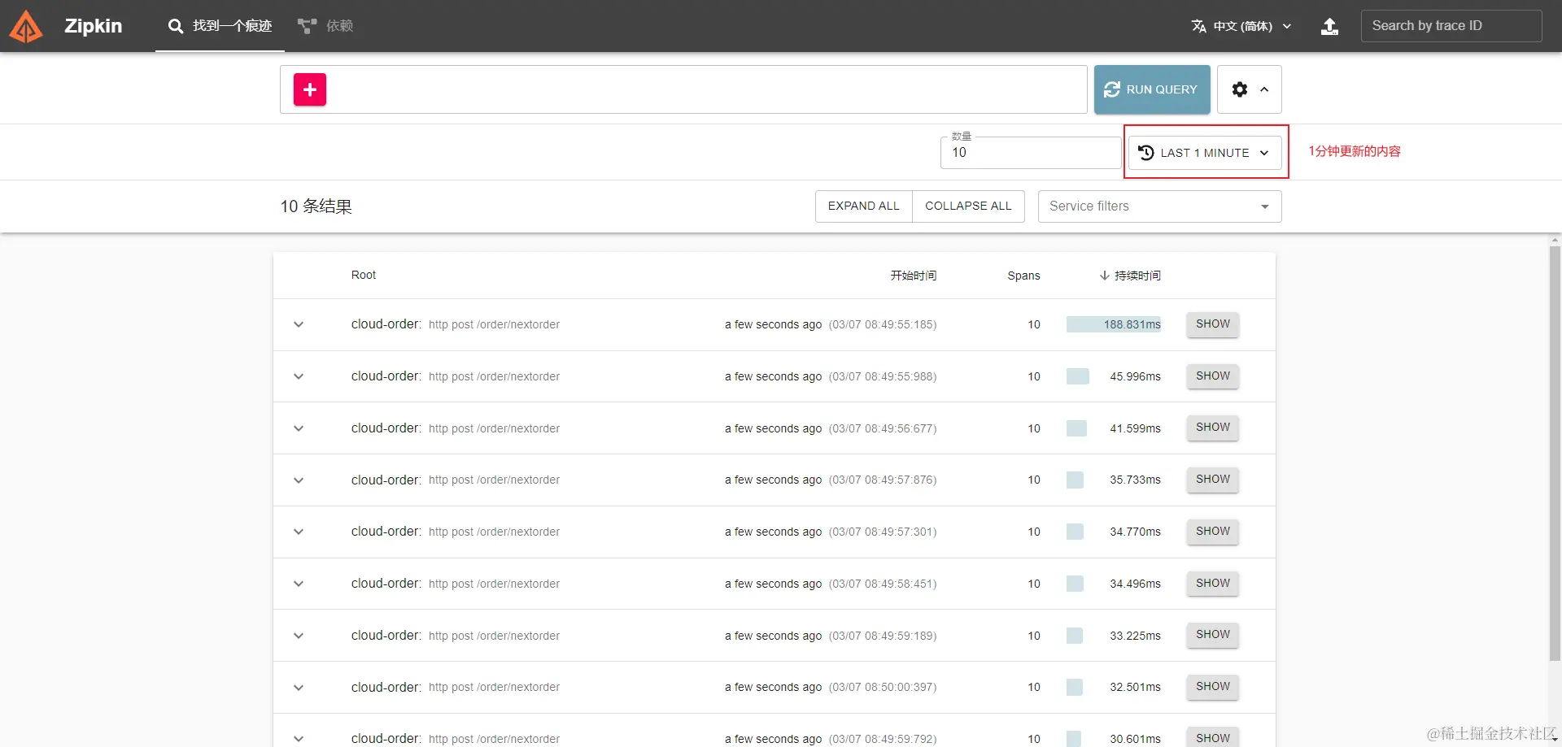1562x747 pixels.
Task: Click the sort arrow beside 持续时间 column
Action: [x=1104, y=276]
